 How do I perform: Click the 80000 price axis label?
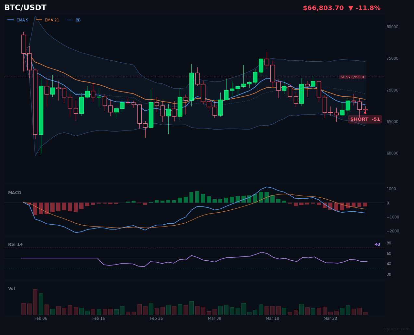pos(392,27)
